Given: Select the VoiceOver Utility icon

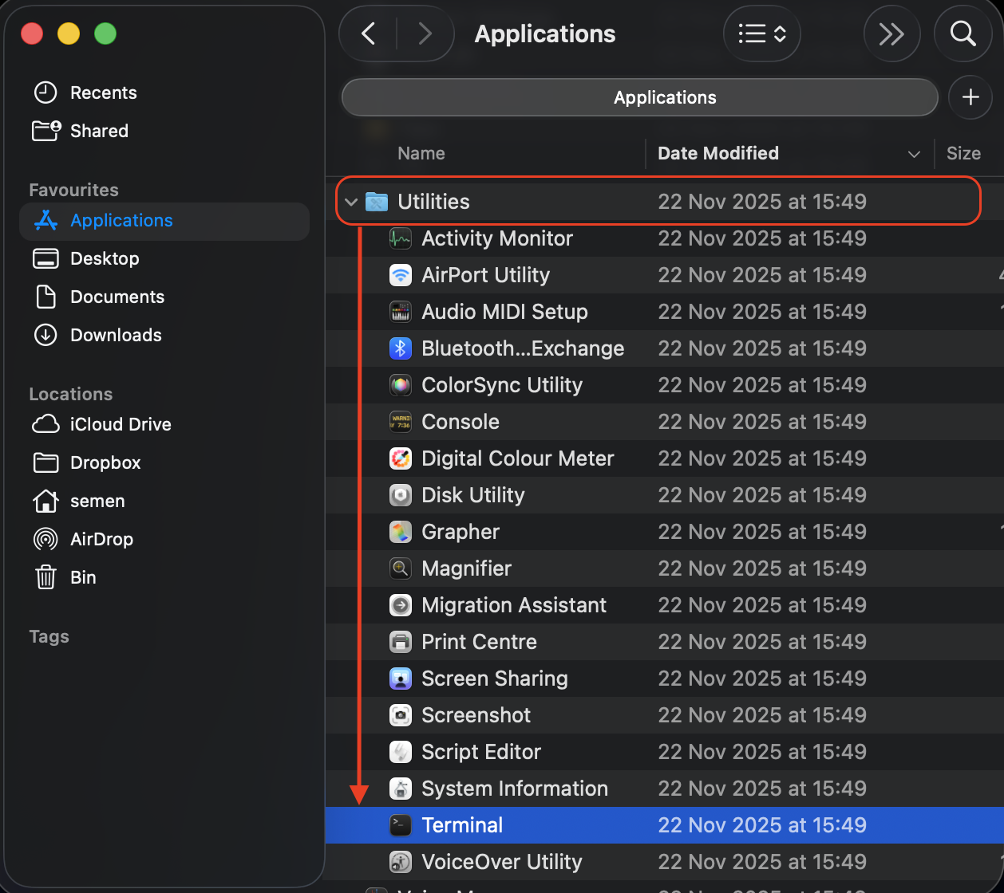Looking at the screenshot, I should 400,862.
